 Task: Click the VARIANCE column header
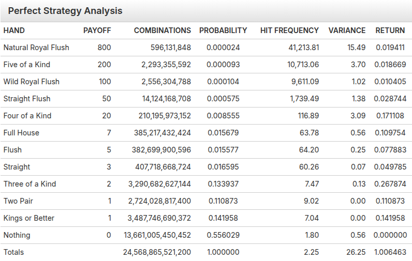347,30
